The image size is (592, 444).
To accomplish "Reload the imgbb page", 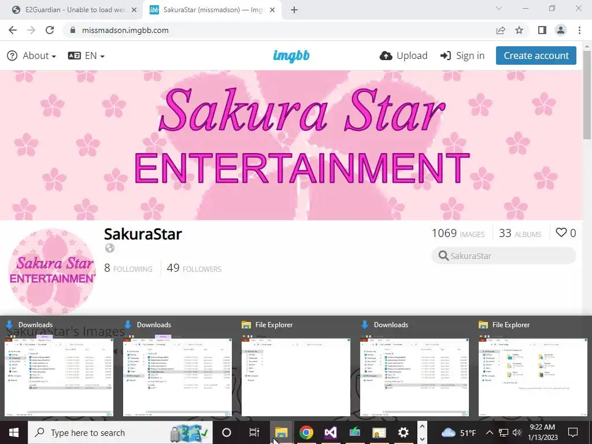I will click(x=50, y=30).
